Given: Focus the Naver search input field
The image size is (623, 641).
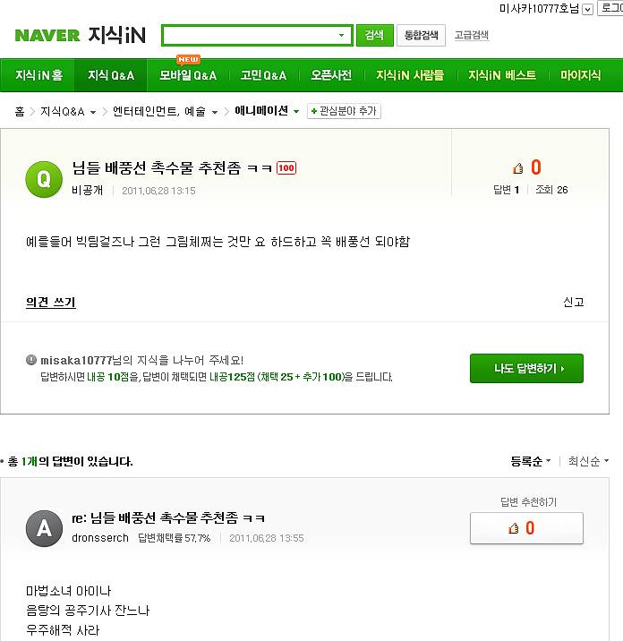Looking at the screenshot, I should [249, 36].
